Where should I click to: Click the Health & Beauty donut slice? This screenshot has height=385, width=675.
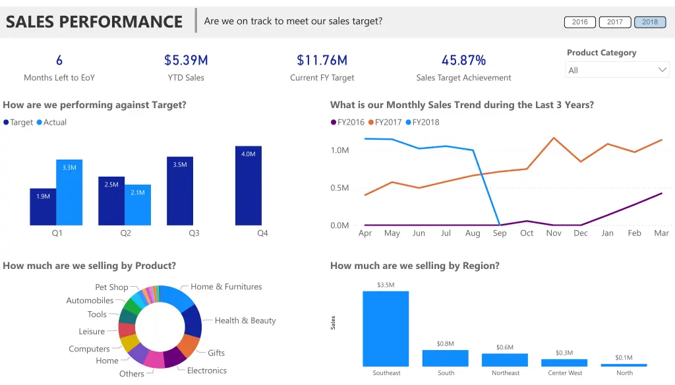193,321
